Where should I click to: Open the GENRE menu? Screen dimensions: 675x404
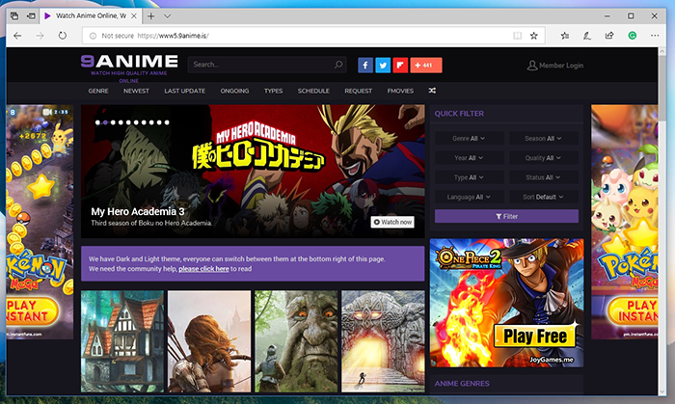[98, 91]
